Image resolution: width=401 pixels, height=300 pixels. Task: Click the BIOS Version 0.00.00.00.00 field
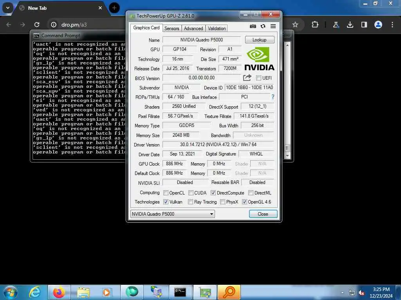tap(202, 78)
